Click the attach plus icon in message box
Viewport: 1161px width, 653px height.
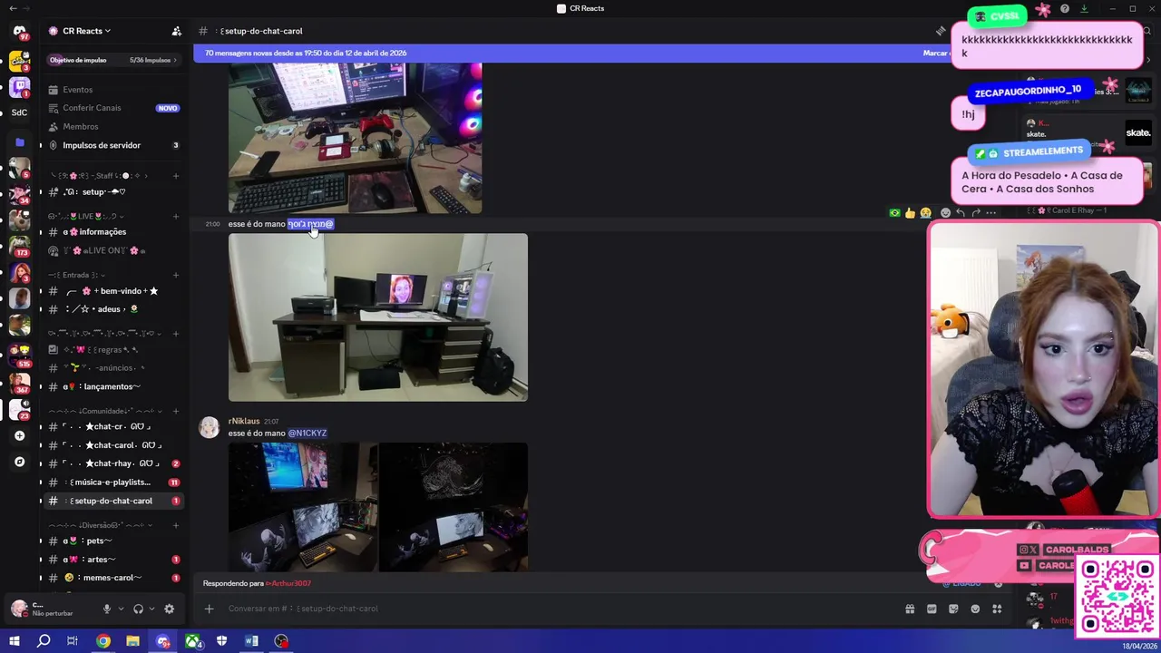click(209, 609)
